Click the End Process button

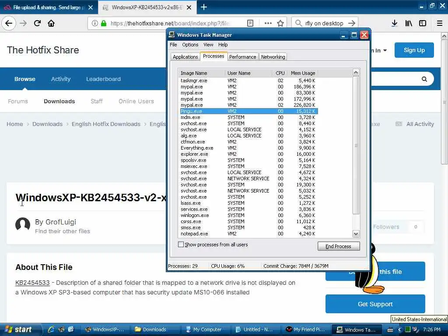pyautogui.click(x=339, y=246)
